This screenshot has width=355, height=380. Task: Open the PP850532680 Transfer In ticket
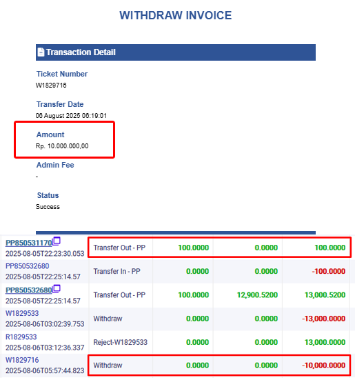(27, 266)
